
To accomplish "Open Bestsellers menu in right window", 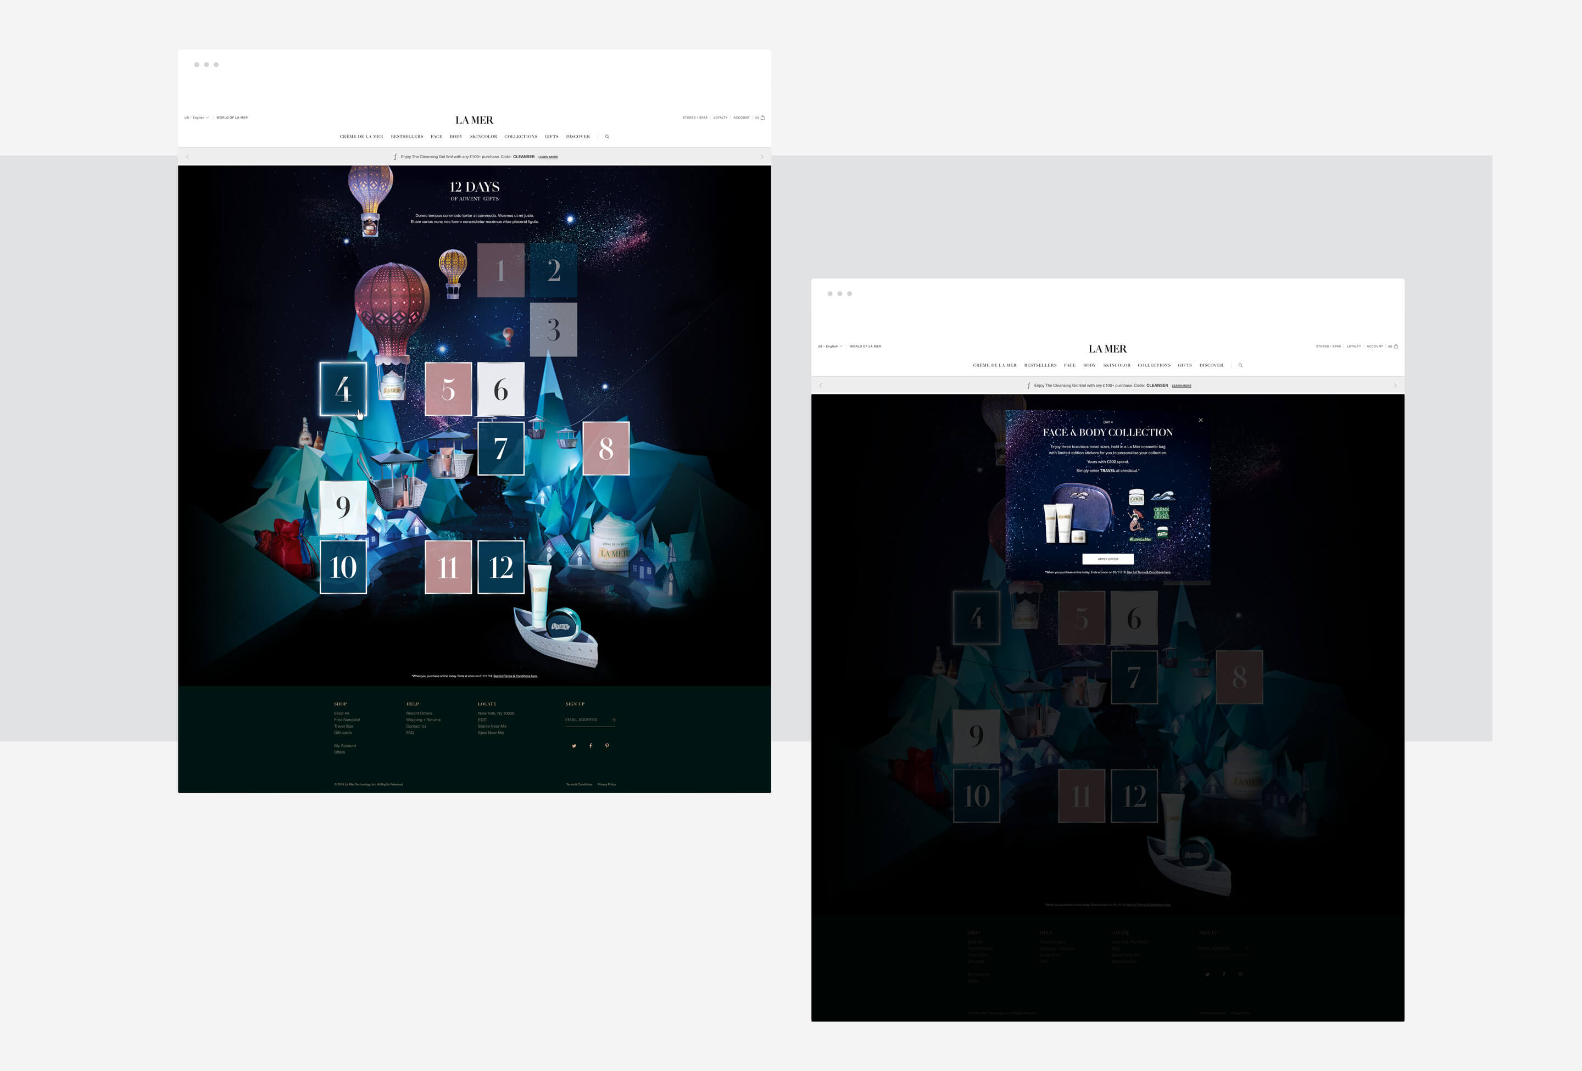I will click(1040, 365).
